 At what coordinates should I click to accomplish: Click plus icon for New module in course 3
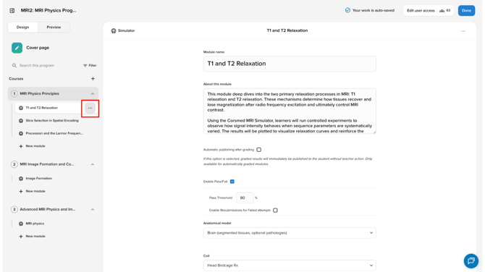click(21, 237)
